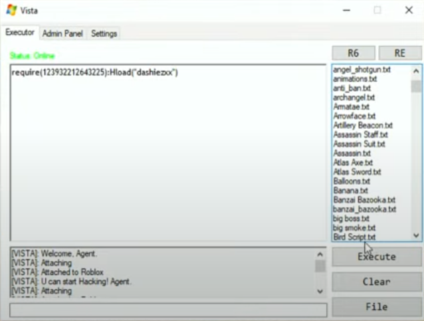Select Bird Script.txt script
Screen dimensions: 424x321
click(x=354, y=237)
